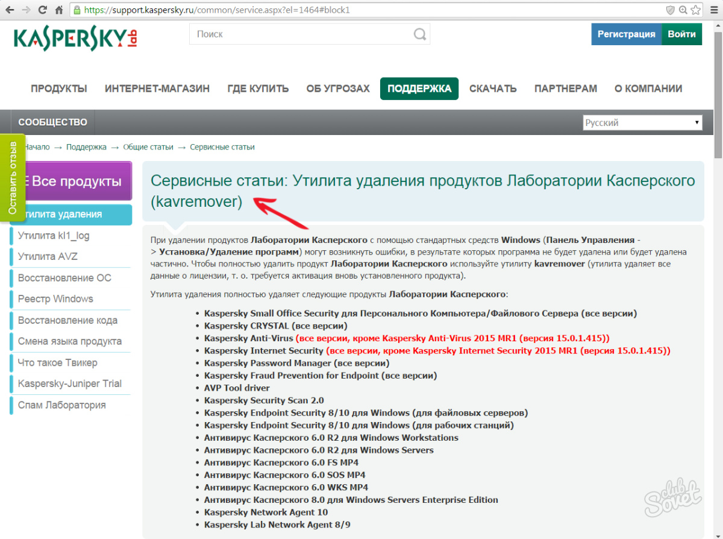Click the Оставить отзыв feedback tab
723x539 pixels.
tap(12, 178)
